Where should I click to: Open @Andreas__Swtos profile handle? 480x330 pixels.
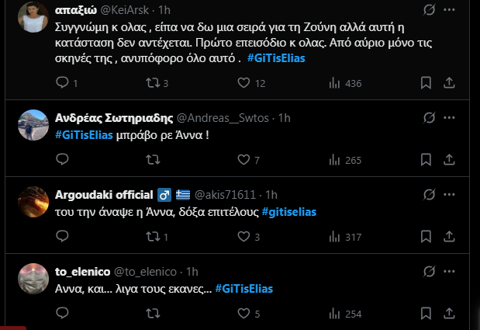(x=225, y=118)
